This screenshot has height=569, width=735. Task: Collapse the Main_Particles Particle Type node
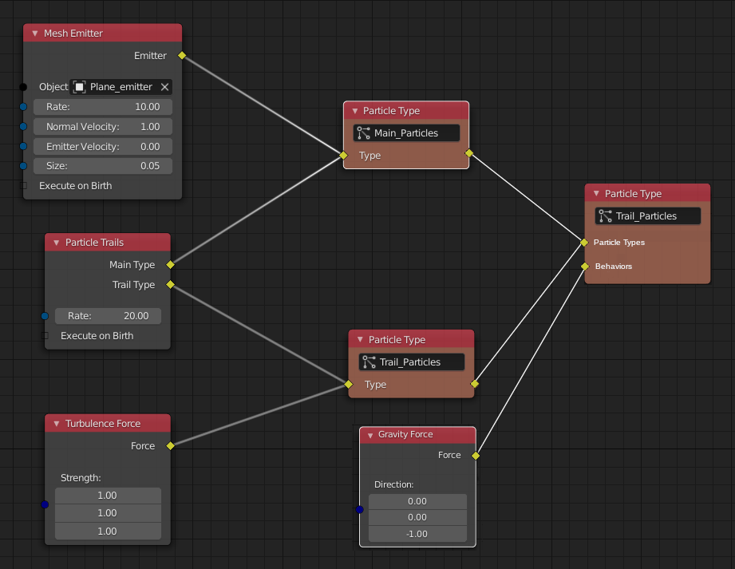(x=355, y=111)
